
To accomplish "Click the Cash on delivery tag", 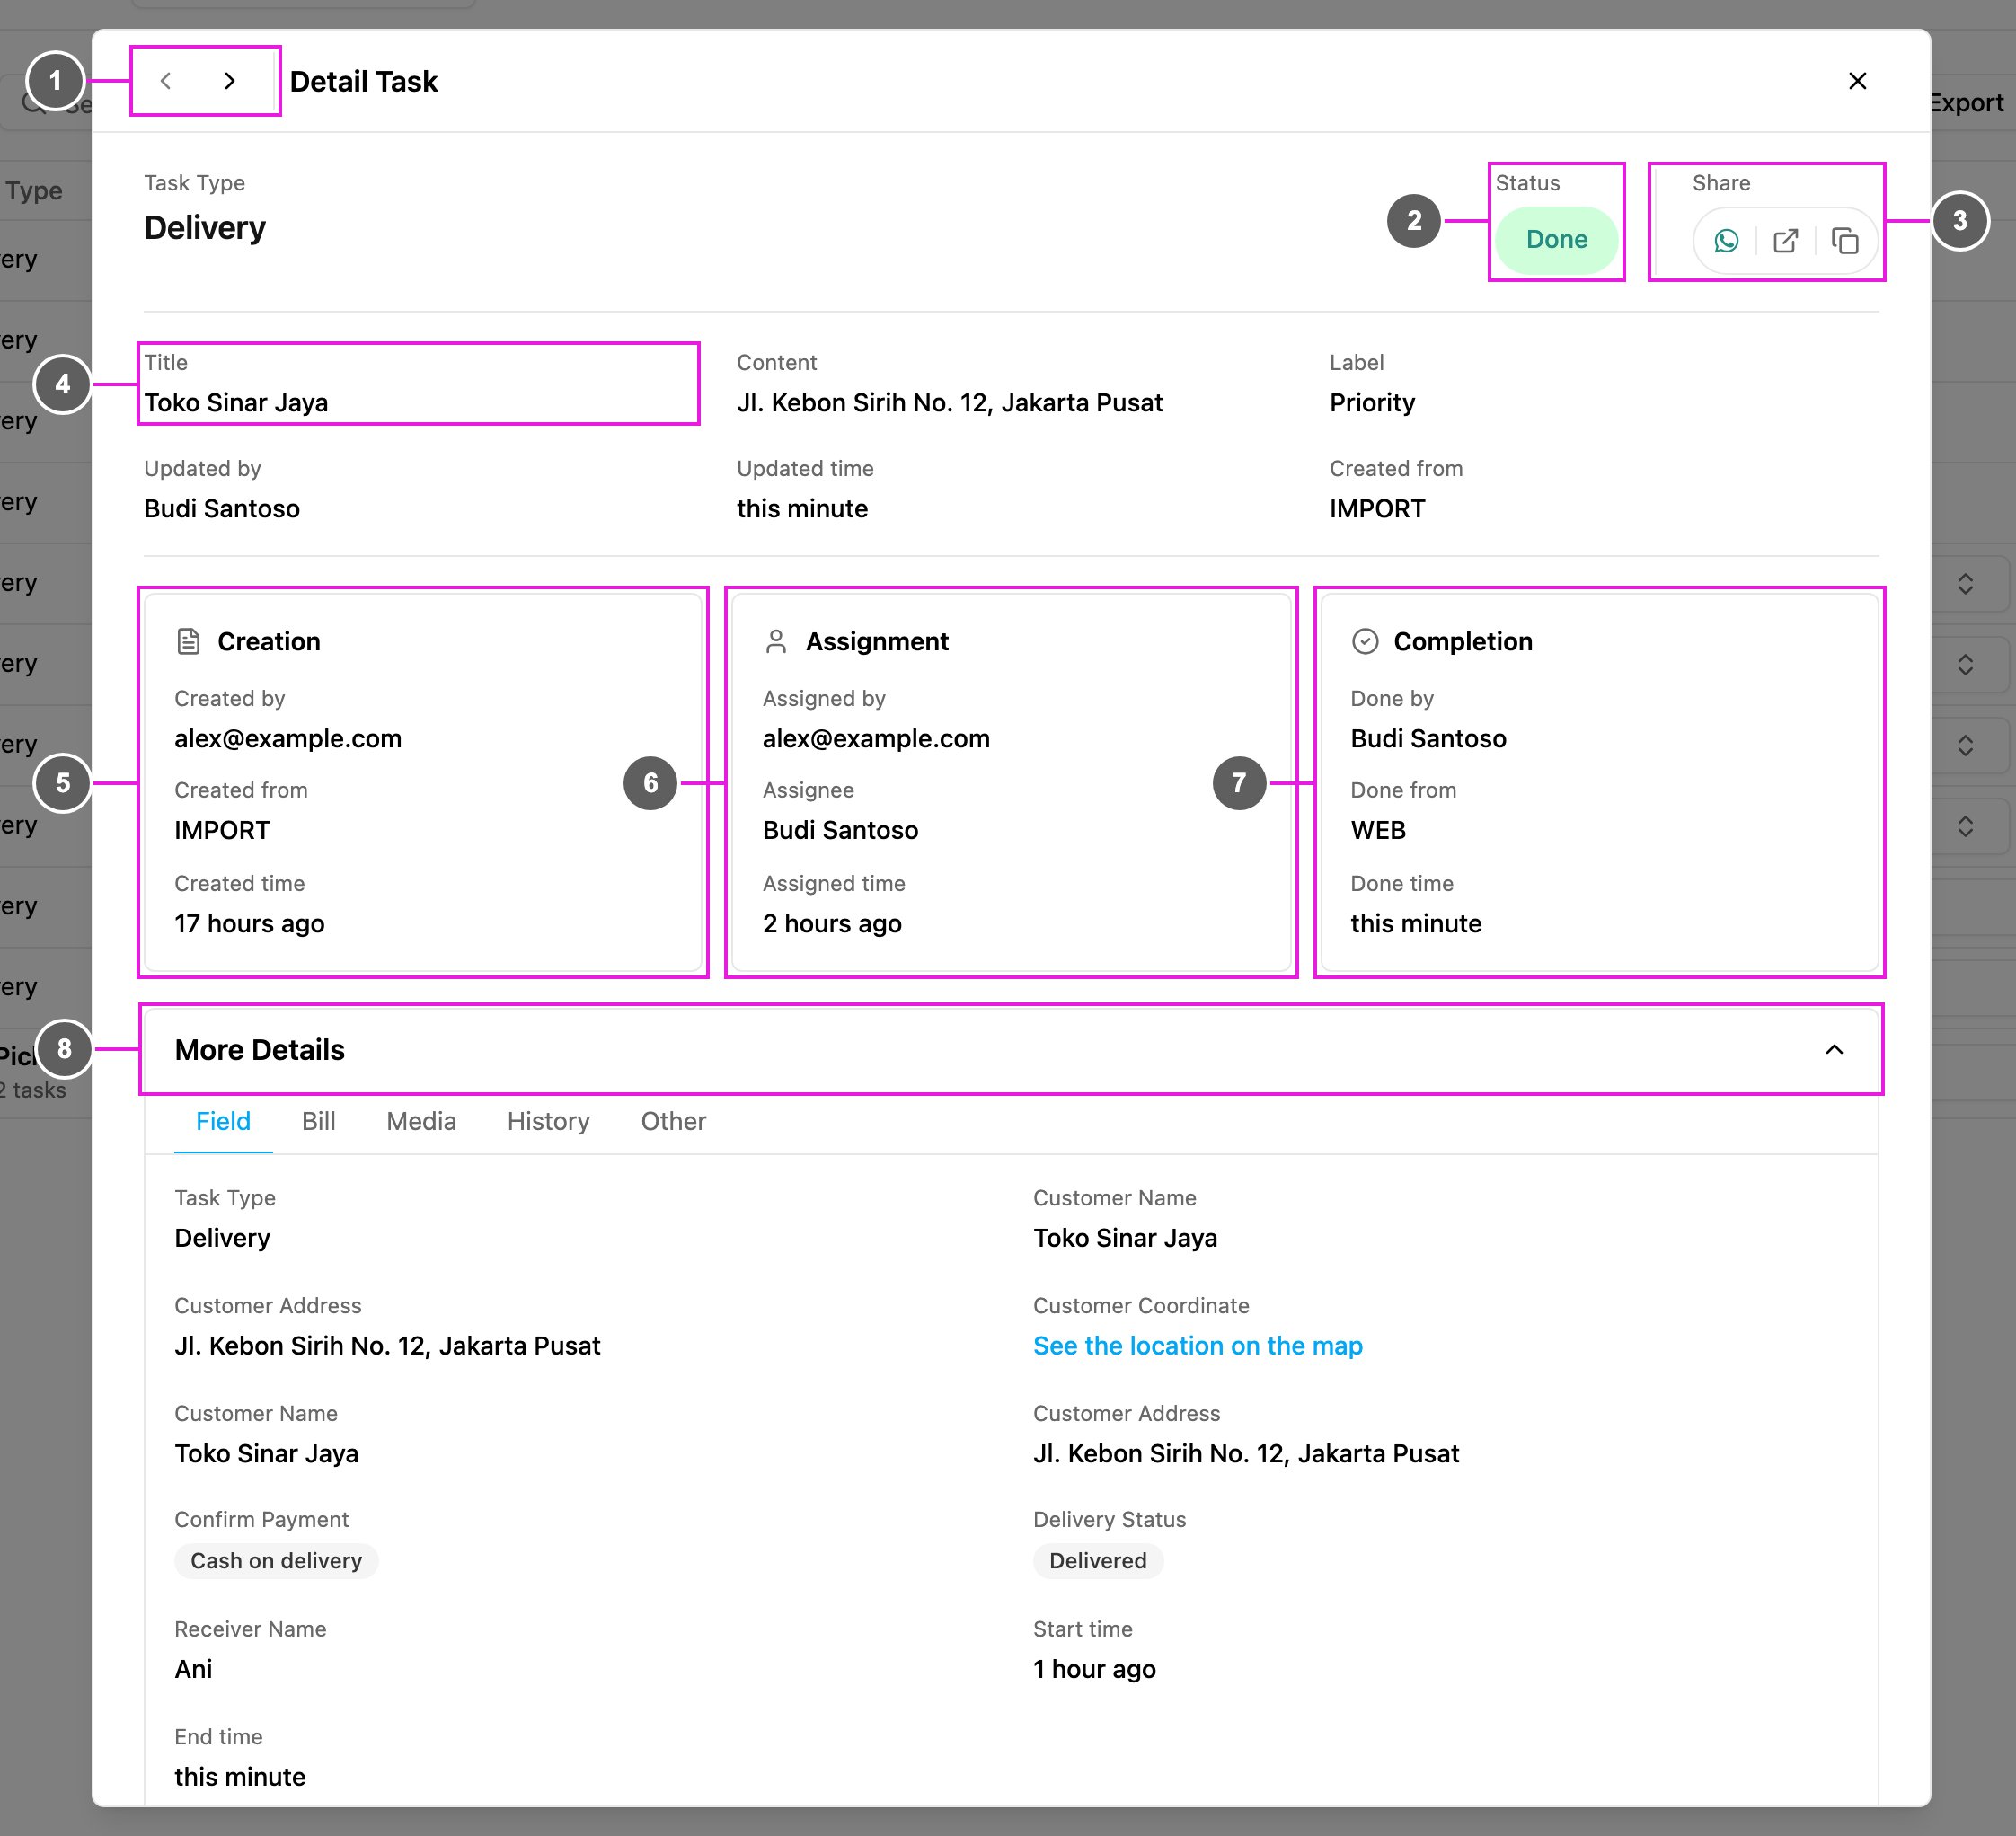I will [276, 1561].
